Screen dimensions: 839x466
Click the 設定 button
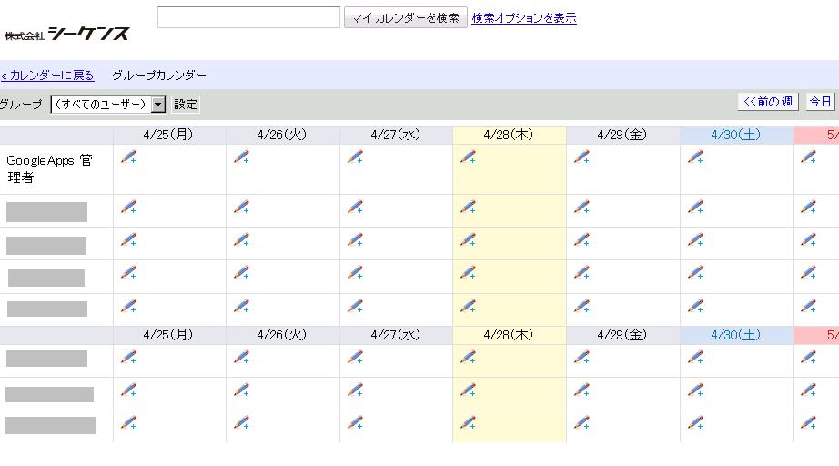[186, 105]
